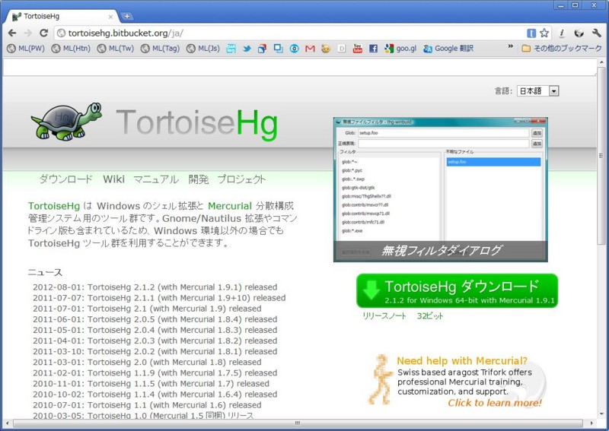Click the '2011-02-01: TortoiseHg 1.1.9' news entry
609x431 pixels.
click(x=155, y=372)
